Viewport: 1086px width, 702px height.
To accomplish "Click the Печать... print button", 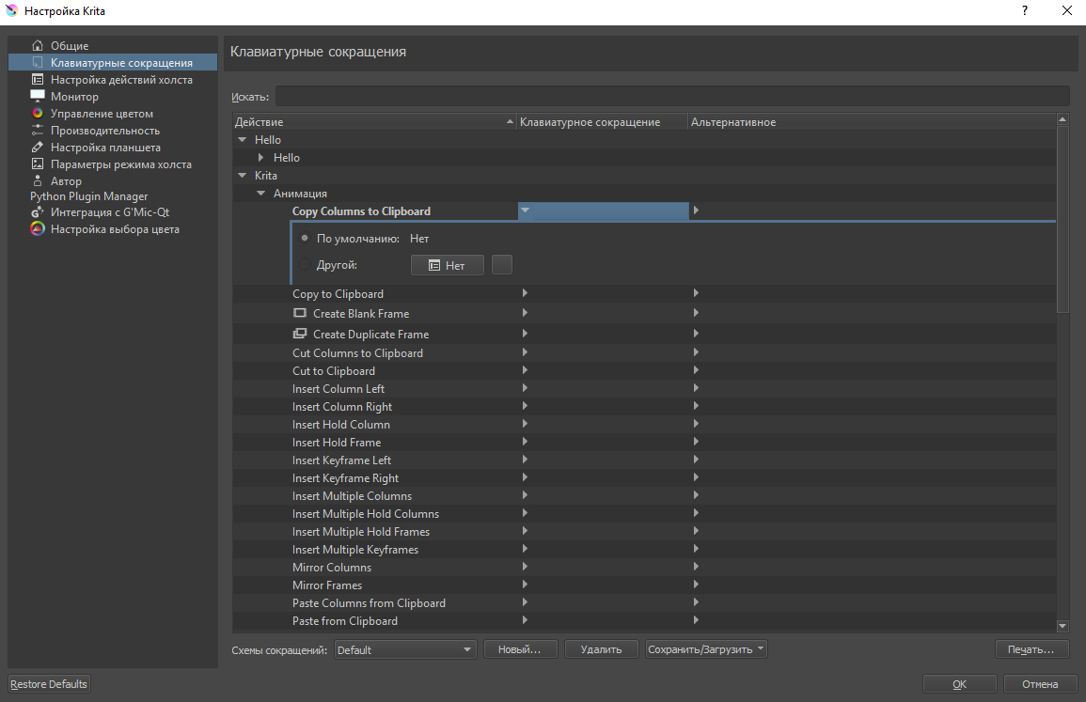I will [1031, 649].
